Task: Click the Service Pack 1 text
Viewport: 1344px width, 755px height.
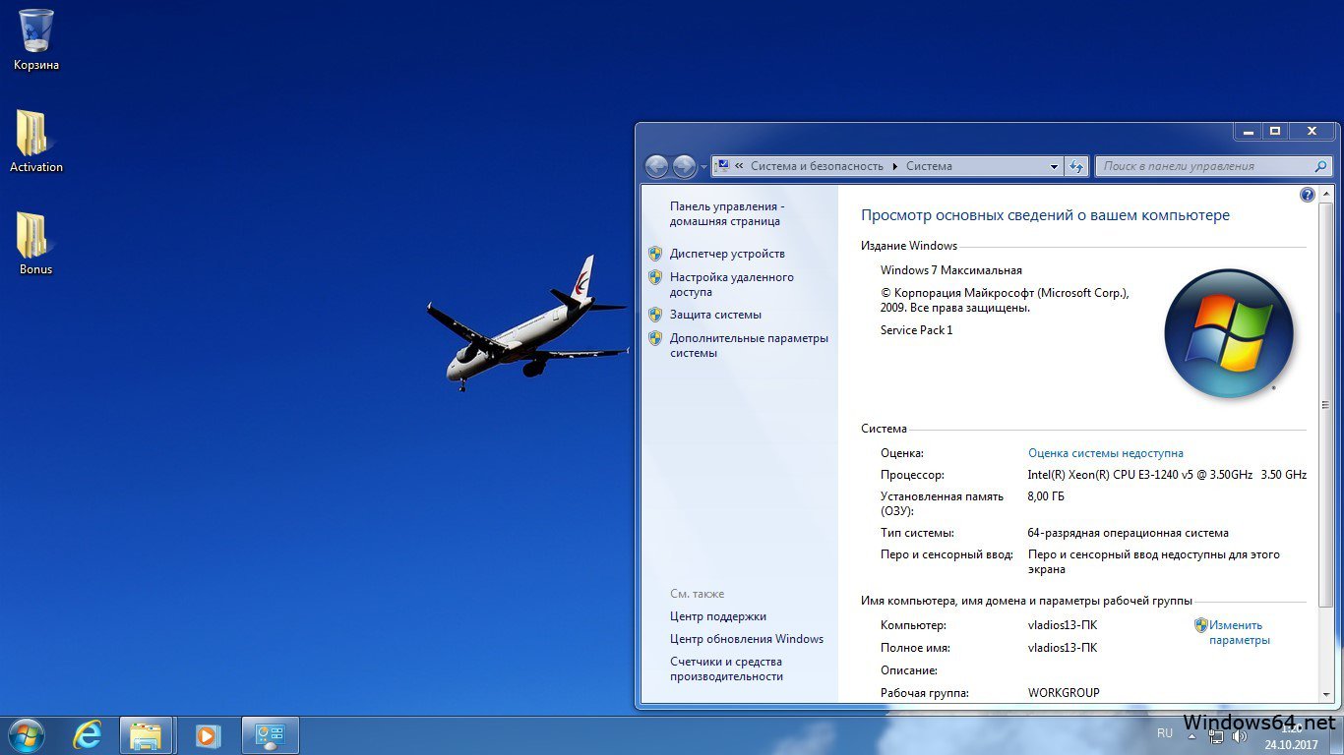Action: 917,330
